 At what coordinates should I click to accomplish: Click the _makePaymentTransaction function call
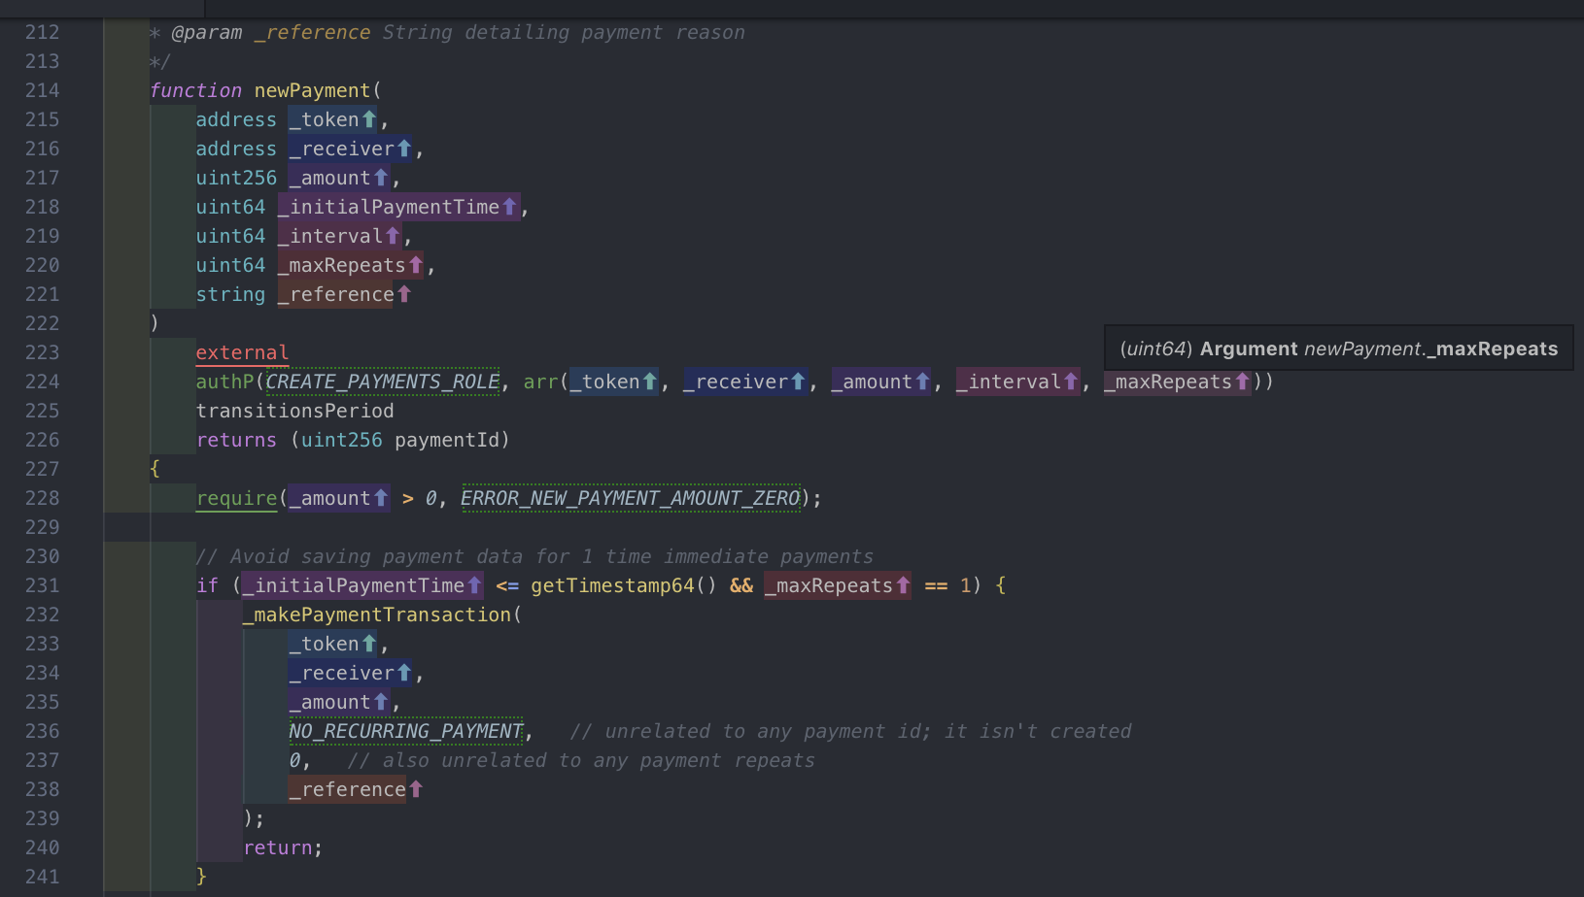[x=377, y=615]
